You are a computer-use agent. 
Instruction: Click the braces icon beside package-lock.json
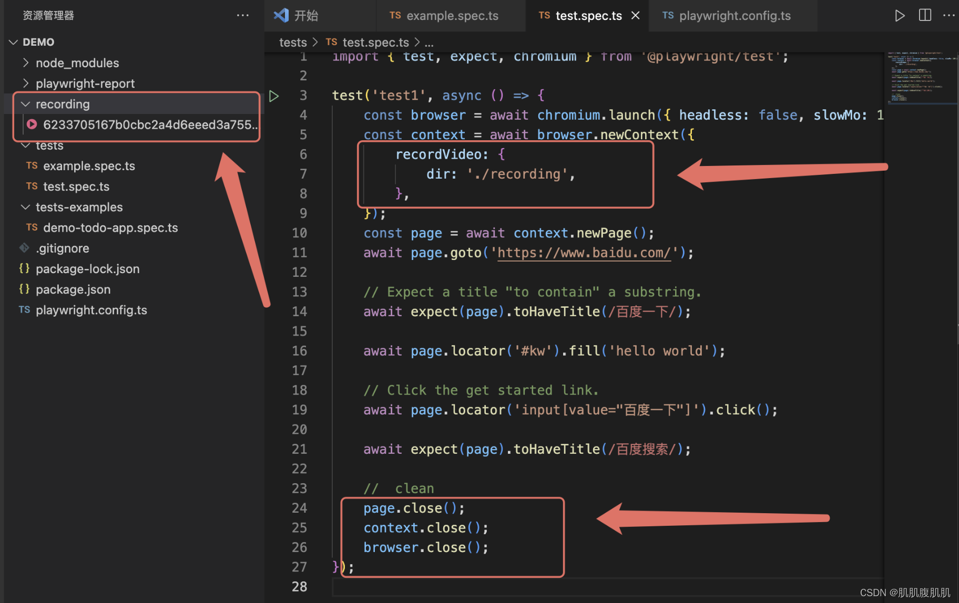24,268
